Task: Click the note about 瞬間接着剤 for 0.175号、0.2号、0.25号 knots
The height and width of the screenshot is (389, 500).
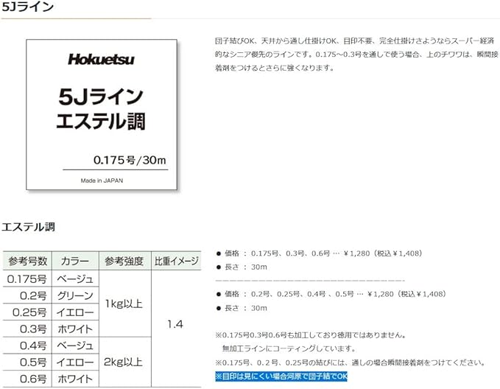Action: coord(351,362)
